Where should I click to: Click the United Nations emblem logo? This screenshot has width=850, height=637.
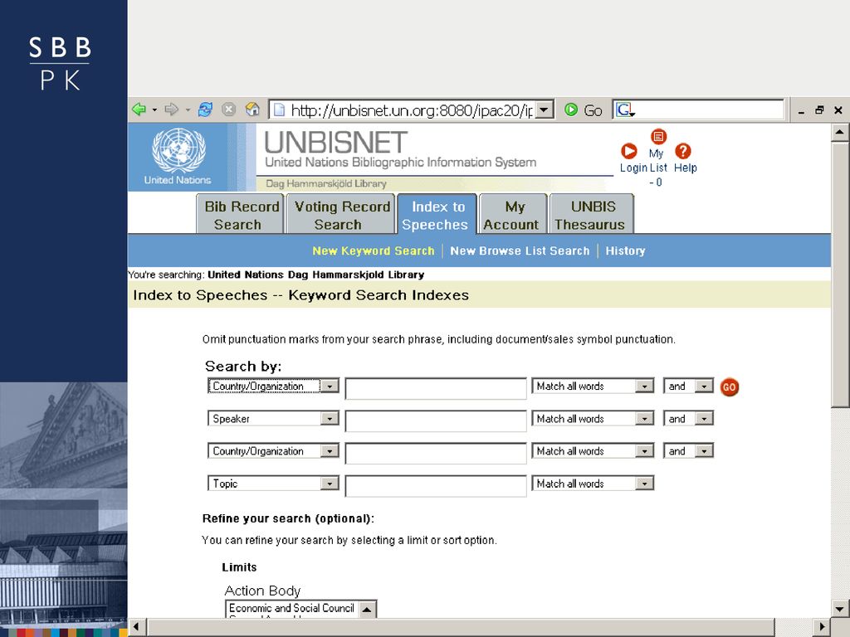pos(178,150)
